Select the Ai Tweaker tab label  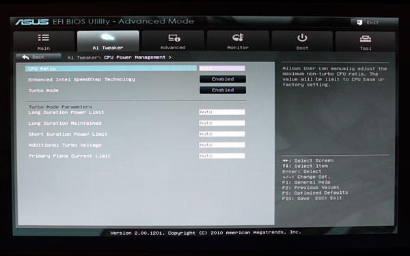coord(108,48)
